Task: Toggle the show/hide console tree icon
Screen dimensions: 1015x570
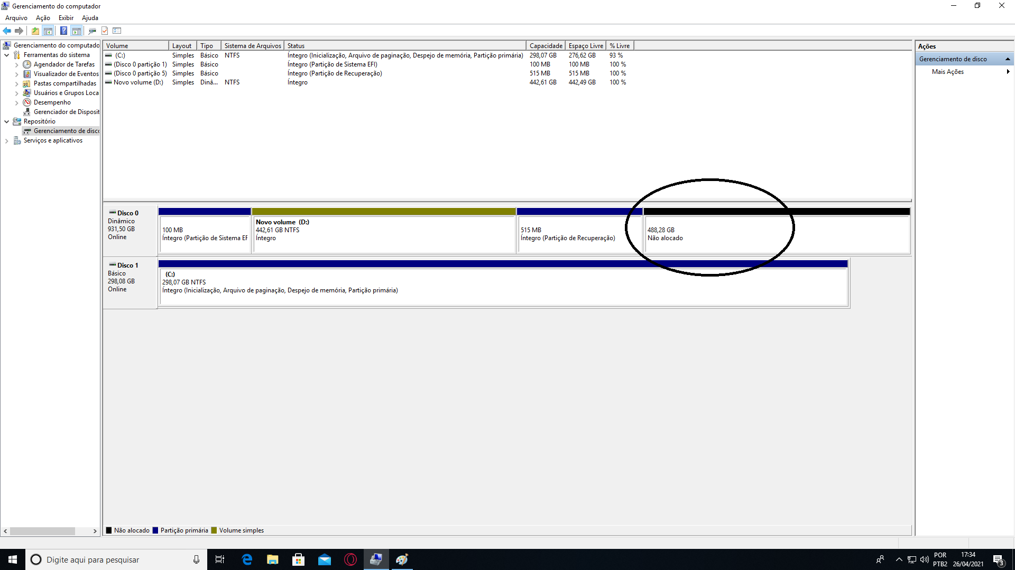Action: pyautogui.click(x=48, y=31)
